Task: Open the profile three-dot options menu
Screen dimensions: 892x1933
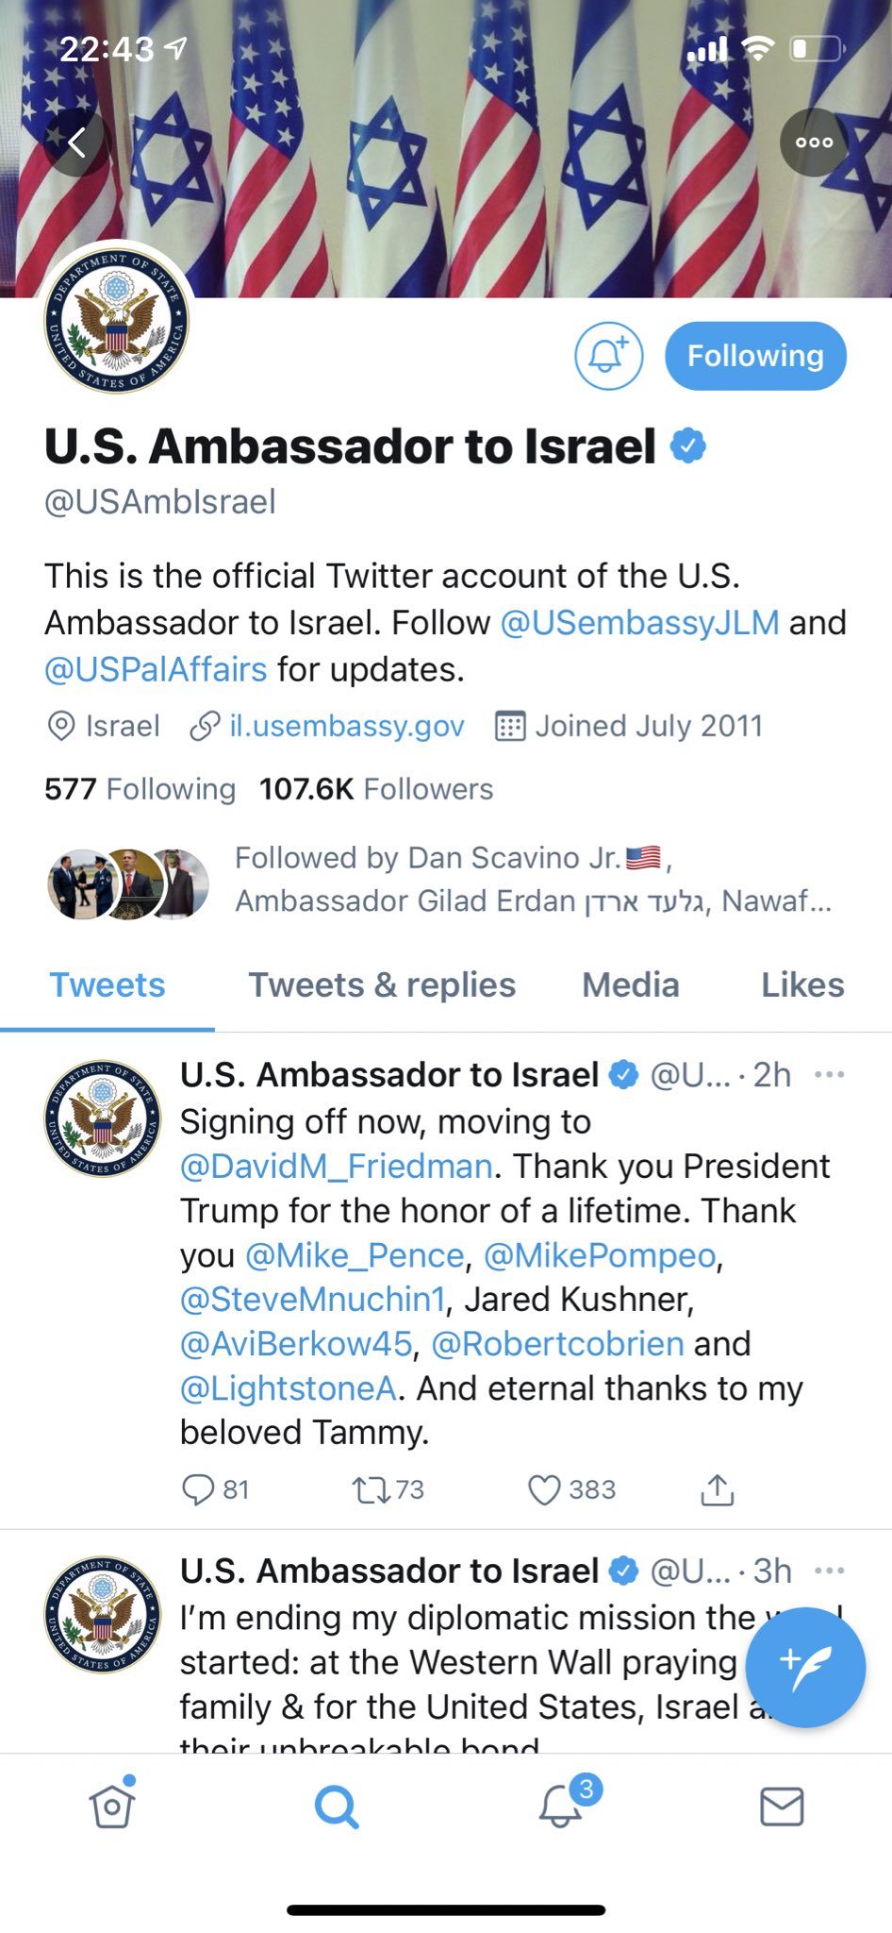Action: pos(814,143)
